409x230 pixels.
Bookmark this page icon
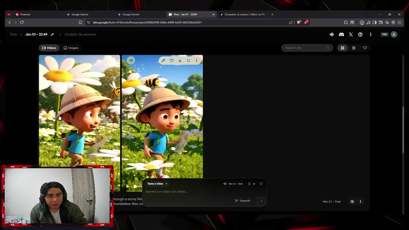point(80,22)
